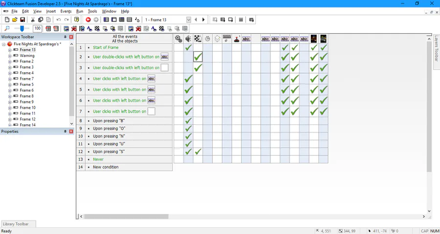Open the Insert menu
Viewport: 440px width, 234px height.
pos(51,12)
